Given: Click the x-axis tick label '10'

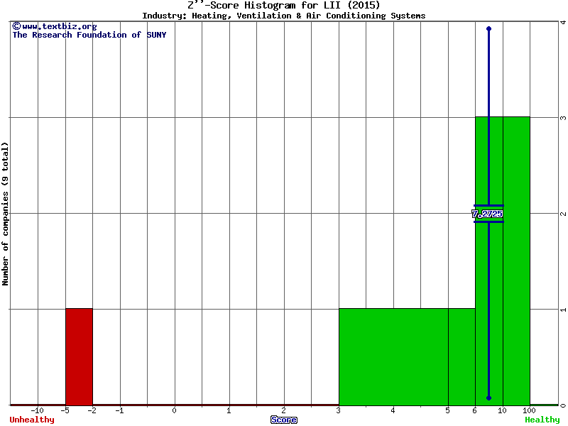Looking at the screenshot, I should [502, 411].
